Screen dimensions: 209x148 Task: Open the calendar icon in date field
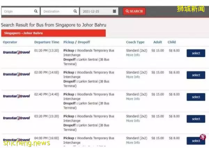click(114, 11)
